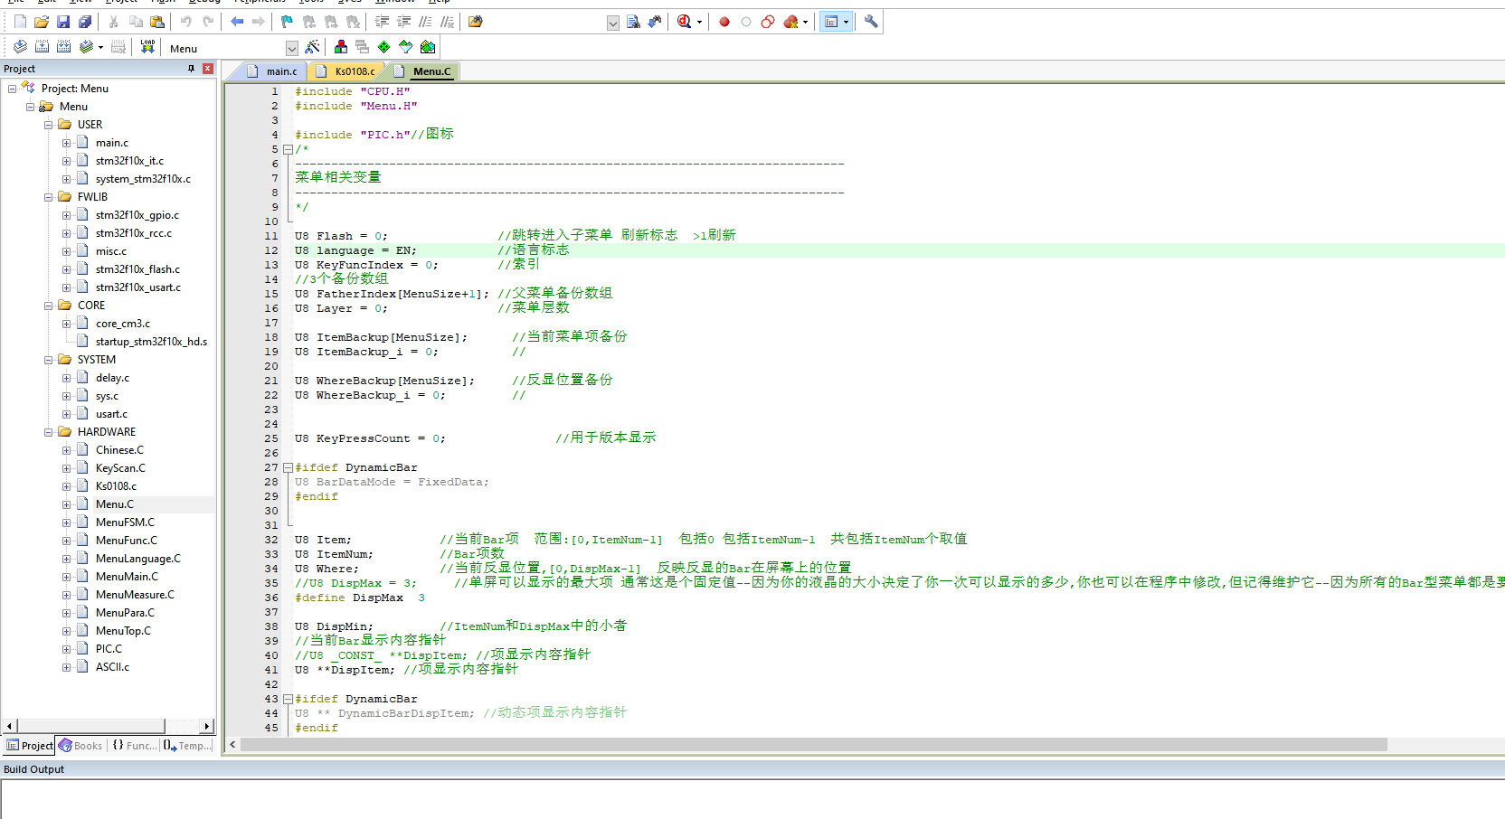Collapse the CORE group
Viewport: 1505px width, 819px height.
pyautogui.click(x=49, y=306)
